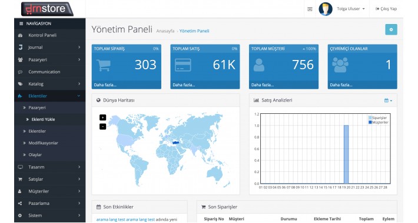Click the teal settings gear button
The width and height of the screenshot is (418, 223).
tap(391, 29)
